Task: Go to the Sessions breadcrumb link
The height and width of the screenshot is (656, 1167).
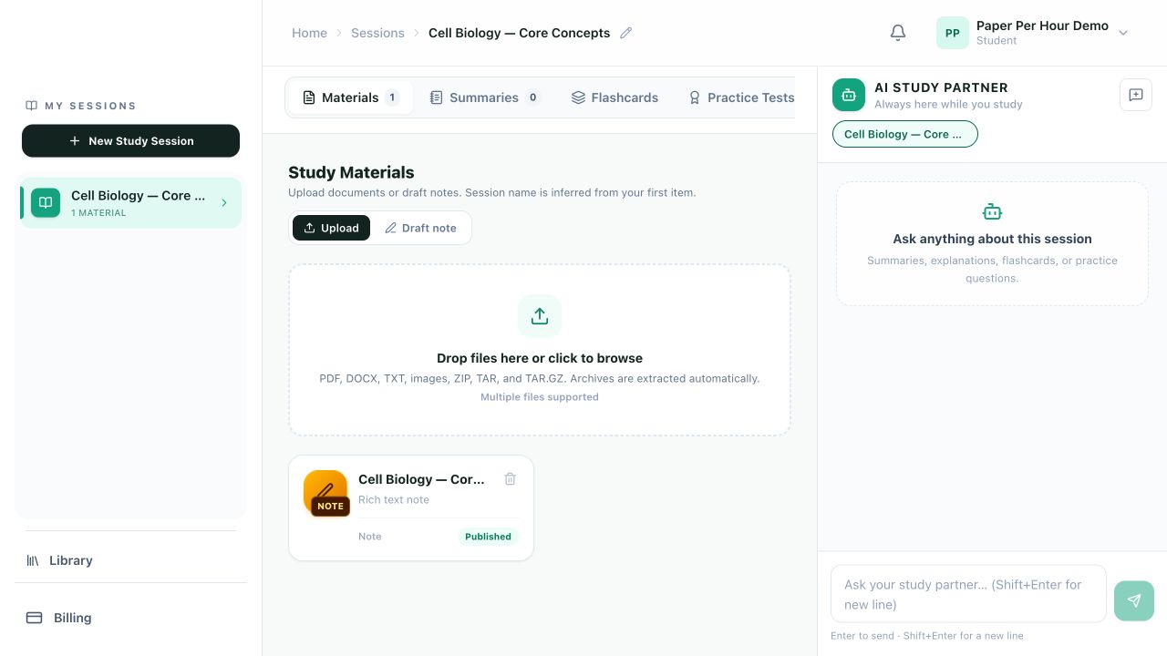Action: coord(377,33)
